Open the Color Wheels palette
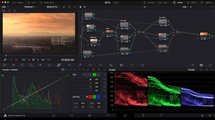The width and height of the screenshot is (215, 120). (22, 65)
